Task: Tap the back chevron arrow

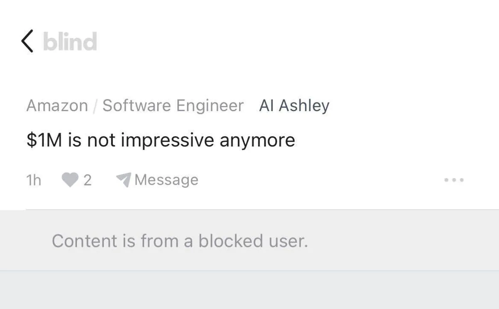Action: [27, 41]
